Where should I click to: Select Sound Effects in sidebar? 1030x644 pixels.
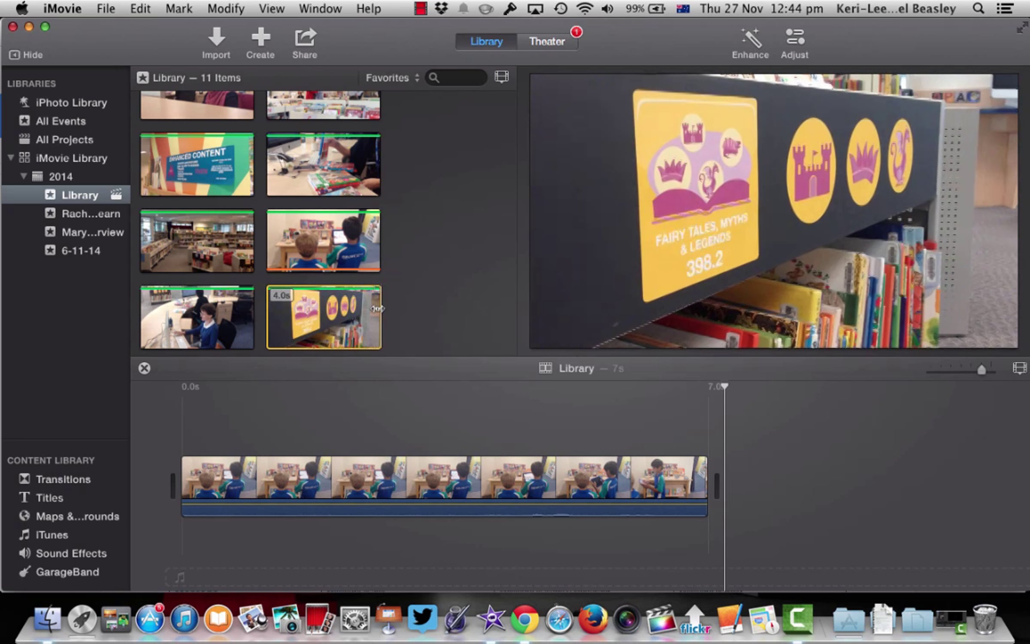(x=71, y=553)
